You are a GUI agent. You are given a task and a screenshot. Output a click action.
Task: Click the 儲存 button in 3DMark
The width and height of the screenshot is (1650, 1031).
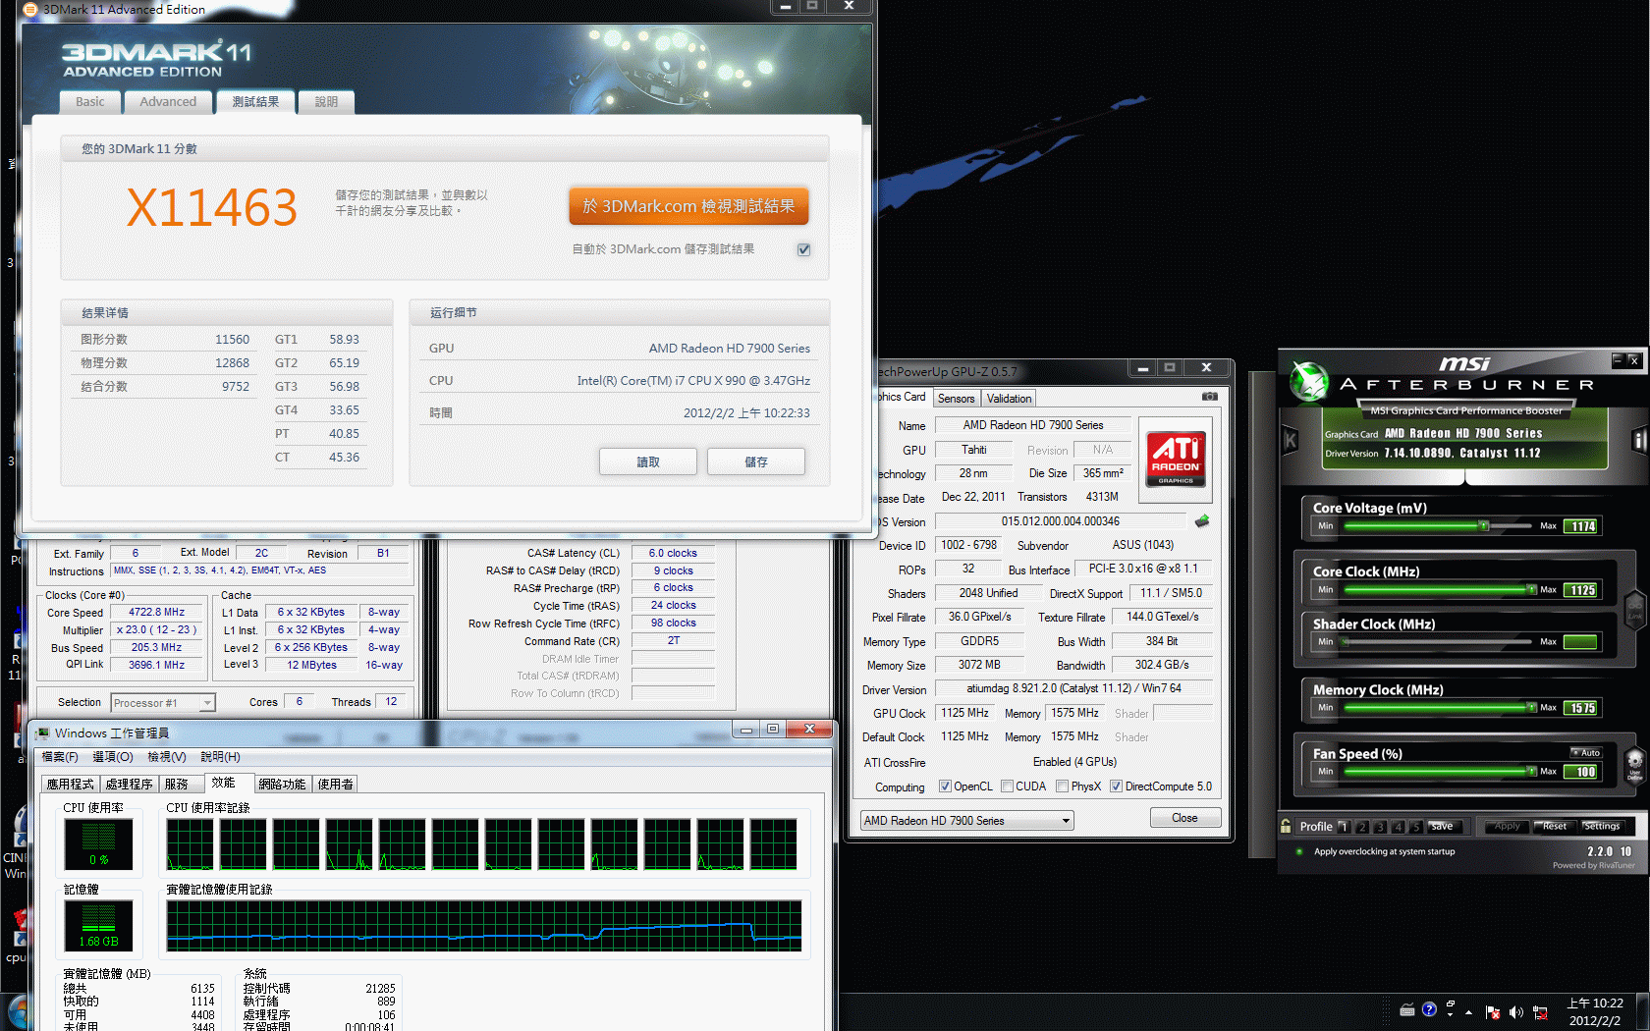click(756, 461)
